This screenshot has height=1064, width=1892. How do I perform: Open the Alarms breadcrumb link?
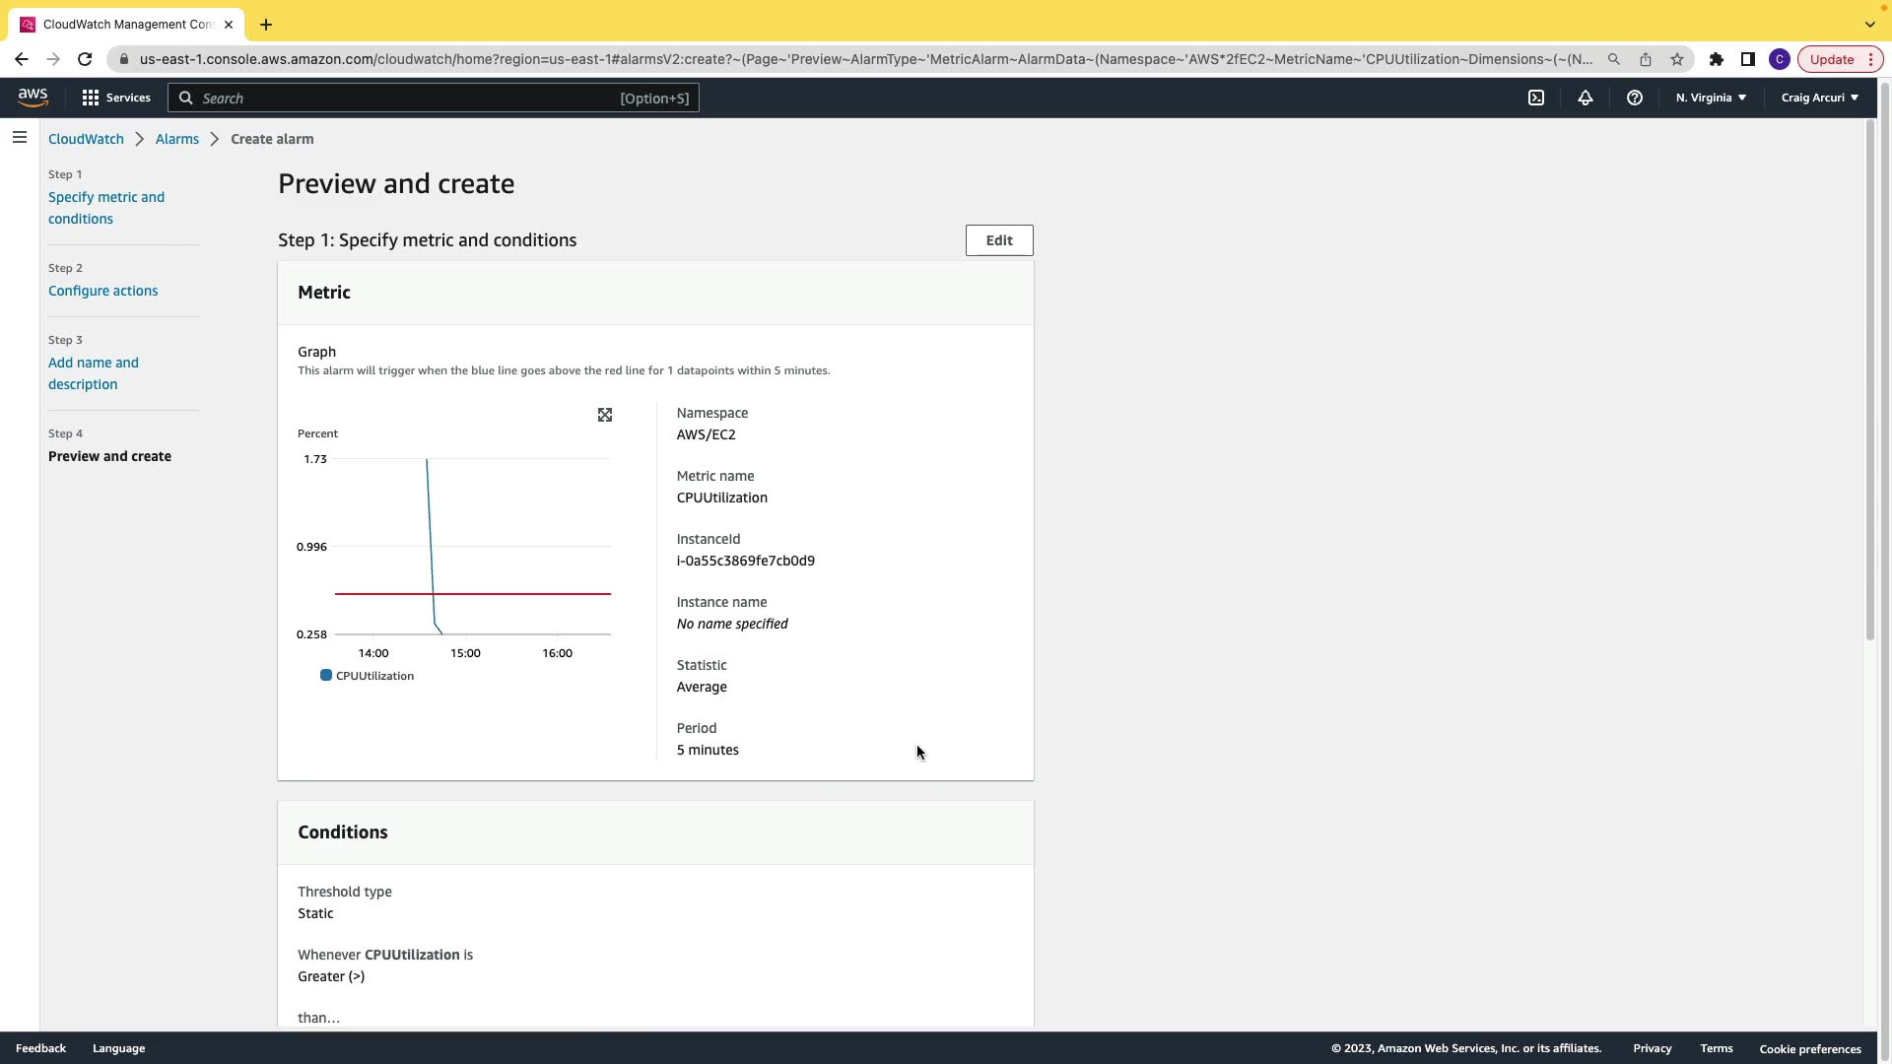point(177,139)
